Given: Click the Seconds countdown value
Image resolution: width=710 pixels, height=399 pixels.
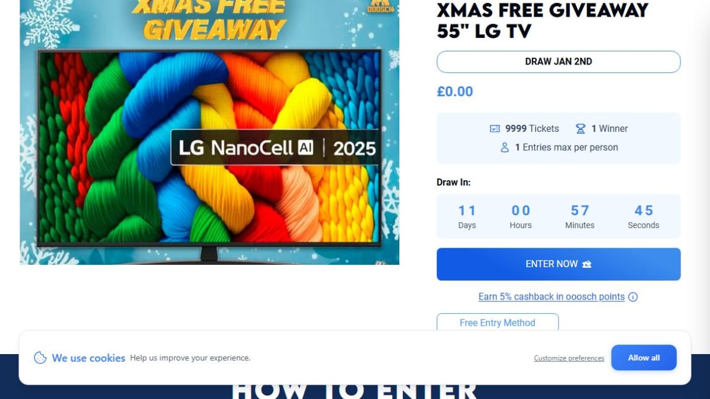Looking at the screenshot, I should [644, 210].
